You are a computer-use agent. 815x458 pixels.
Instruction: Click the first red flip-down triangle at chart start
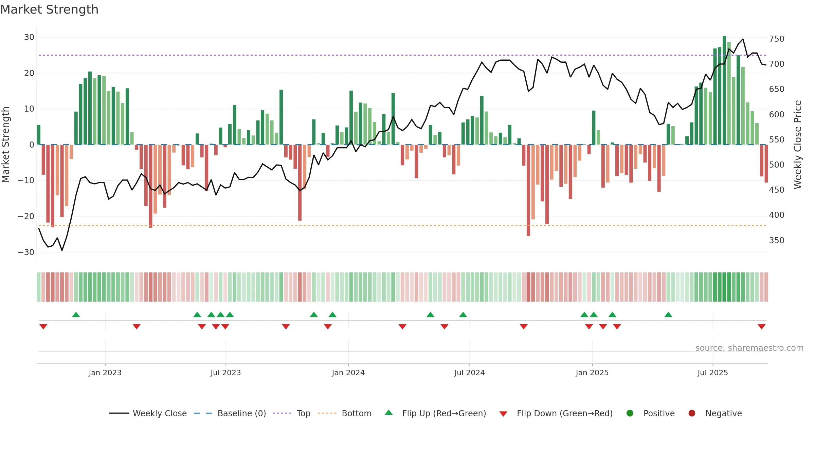pyautogui.click(x=43, y=327)
